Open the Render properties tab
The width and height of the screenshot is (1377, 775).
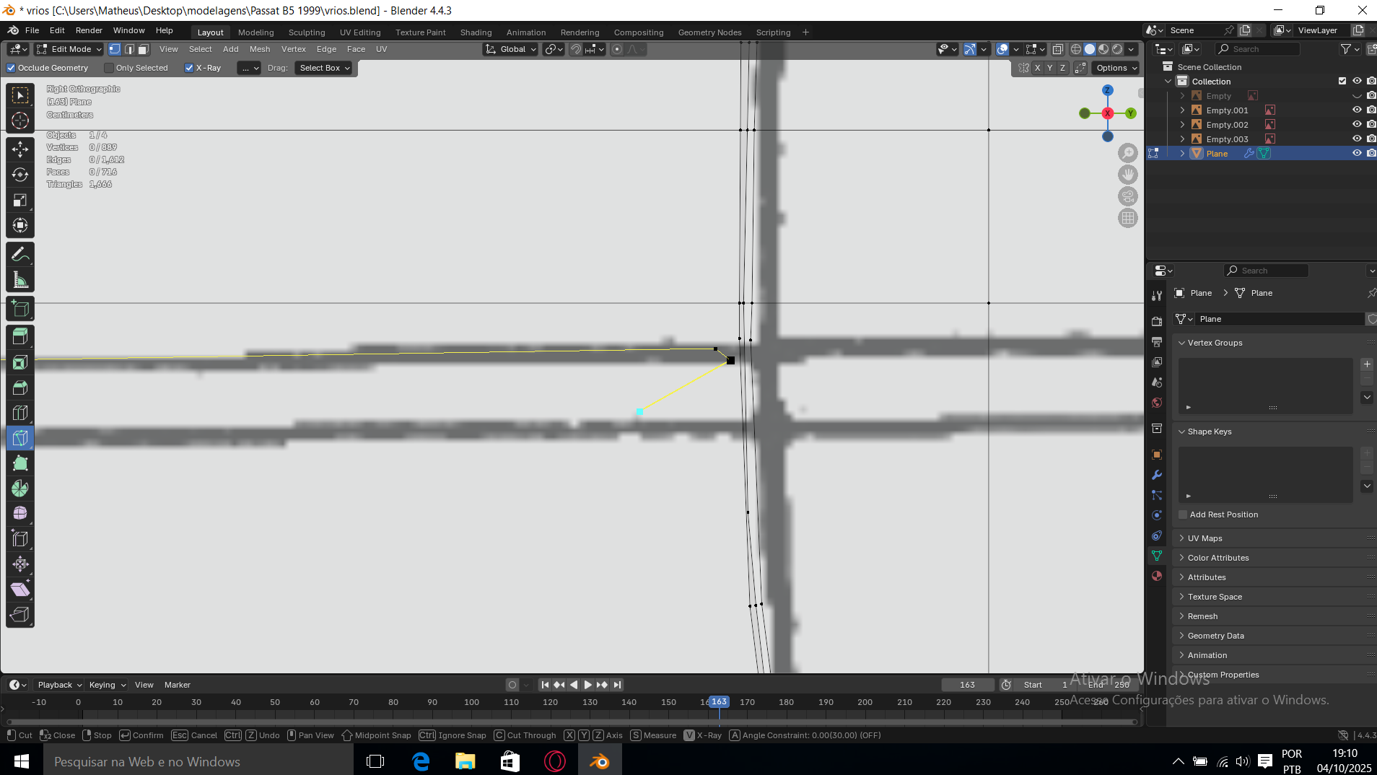[x=1157, y=321]
